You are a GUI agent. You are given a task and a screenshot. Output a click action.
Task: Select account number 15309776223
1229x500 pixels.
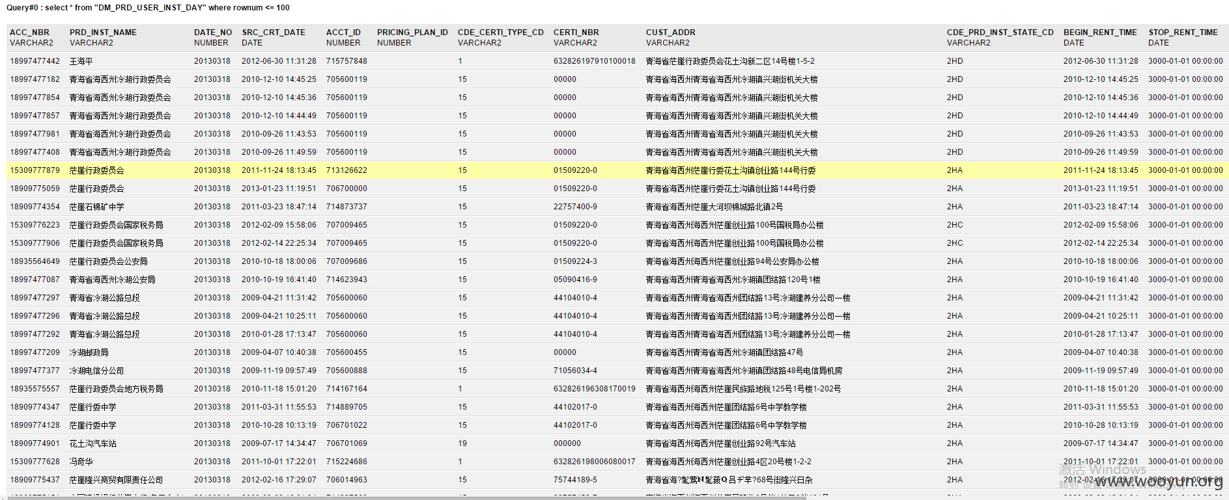[x=35, y=225]
